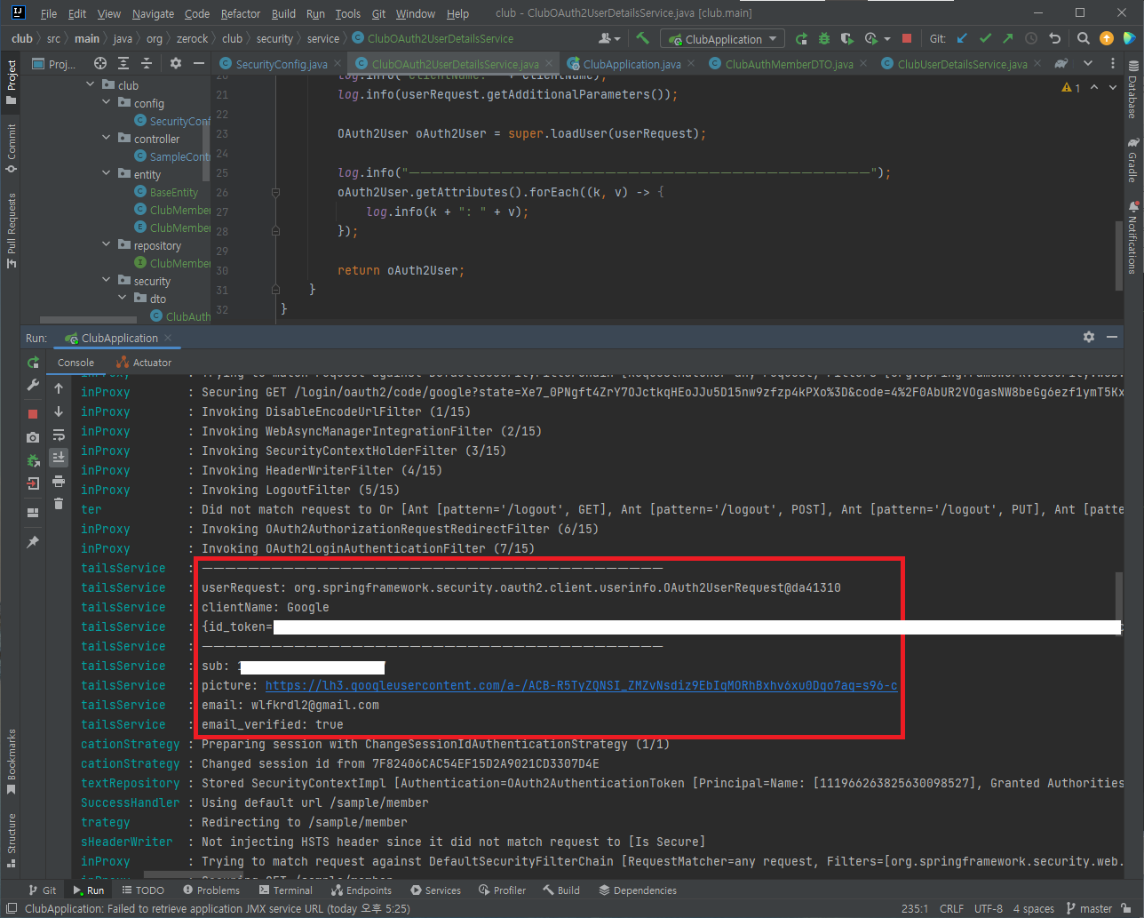Switch to Actuator tab
1144x918 pixels.
144,363
